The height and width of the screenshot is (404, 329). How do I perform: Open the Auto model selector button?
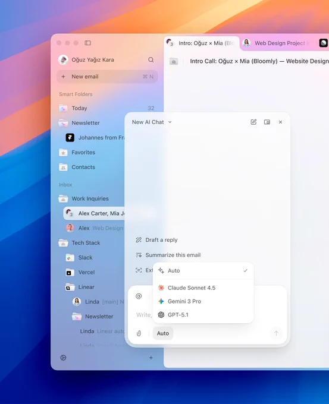[x=163, y=333]
